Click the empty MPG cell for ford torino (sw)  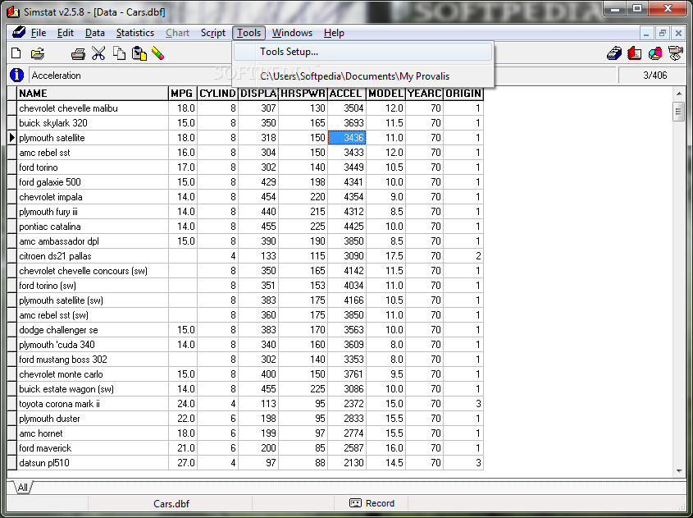183,286
